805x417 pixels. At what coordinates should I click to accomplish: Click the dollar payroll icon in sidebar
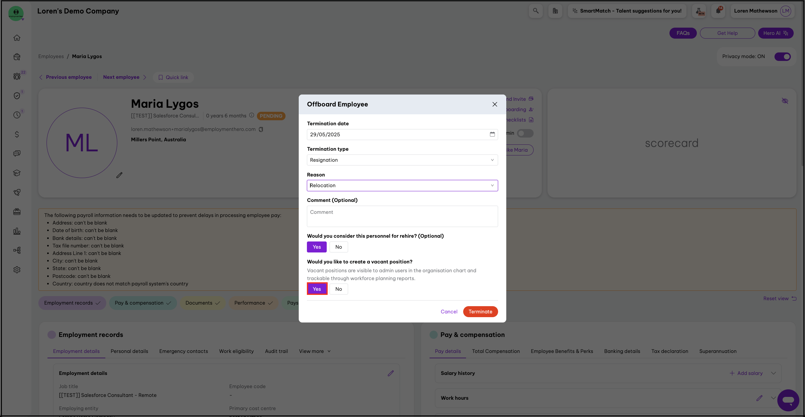point(17,134)
